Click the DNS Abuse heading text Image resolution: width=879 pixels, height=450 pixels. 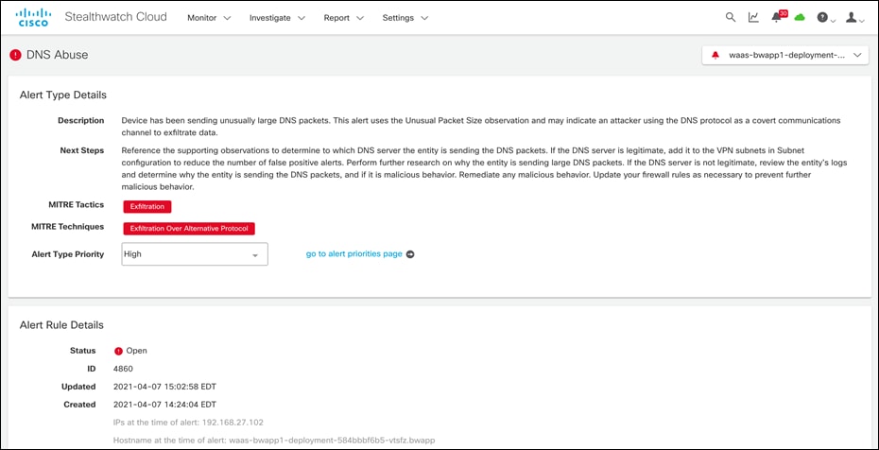tap(57, 55)
